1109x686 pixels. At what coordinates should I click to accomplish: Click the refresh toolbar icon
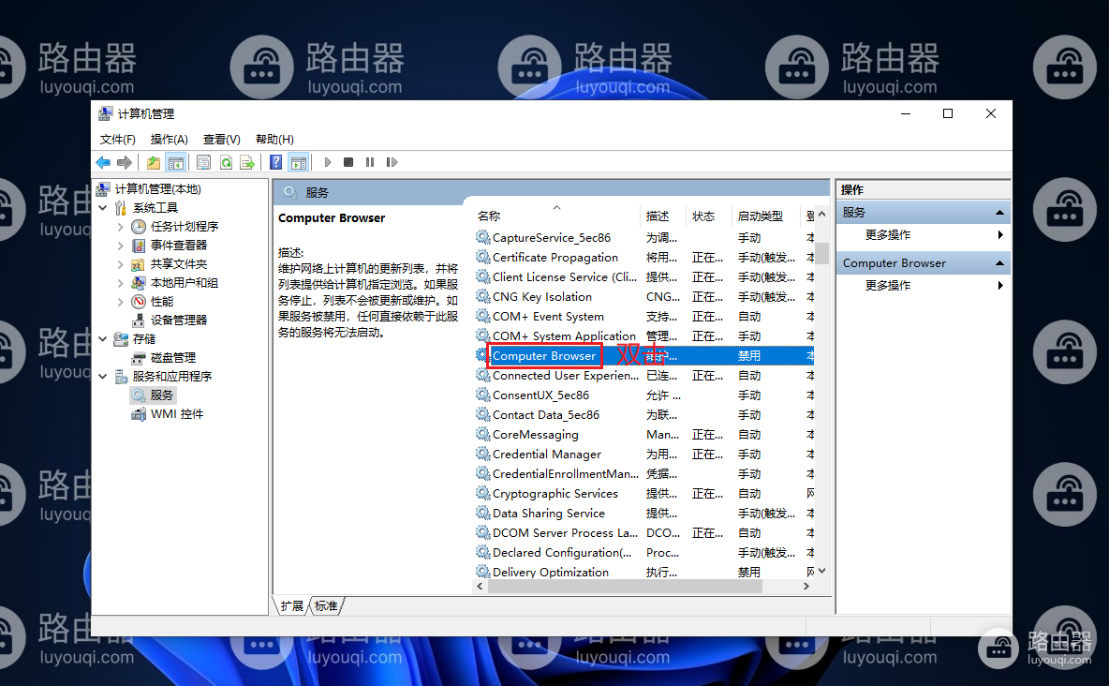click(227, 163)
